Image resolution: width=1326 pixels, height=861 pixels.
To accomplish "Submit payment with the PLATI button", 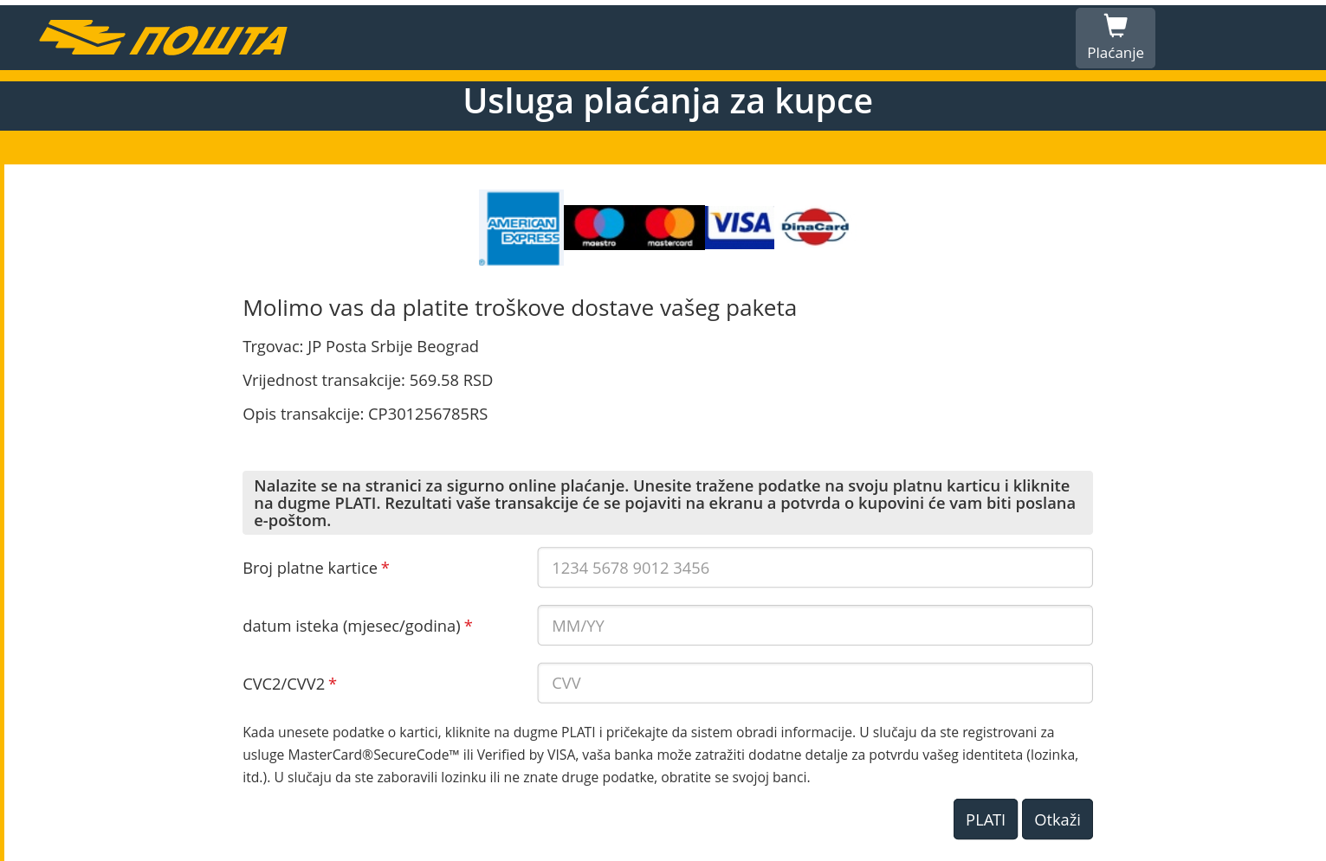I will coord(986,819).
